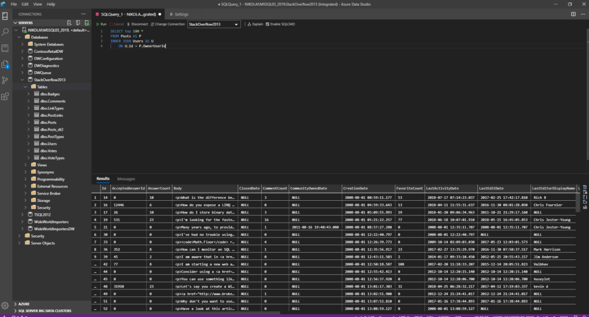
Task: Open the View menu
Action: pos(37,4)
